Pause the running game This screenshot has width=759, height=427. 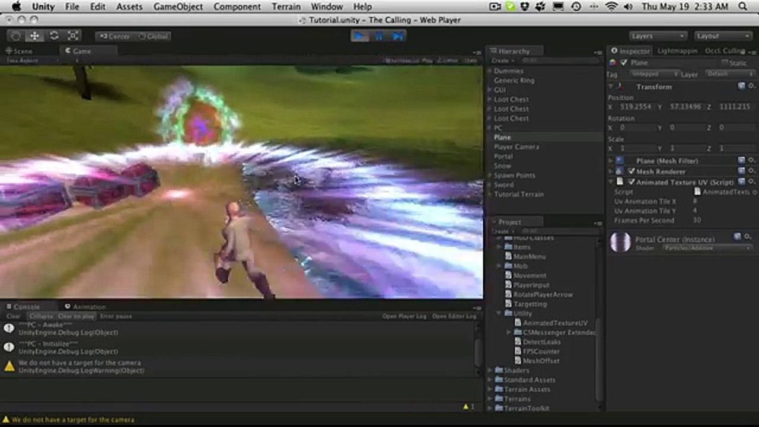379,36
